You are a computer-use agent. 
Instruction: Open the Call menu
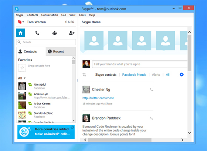[64, 15]
